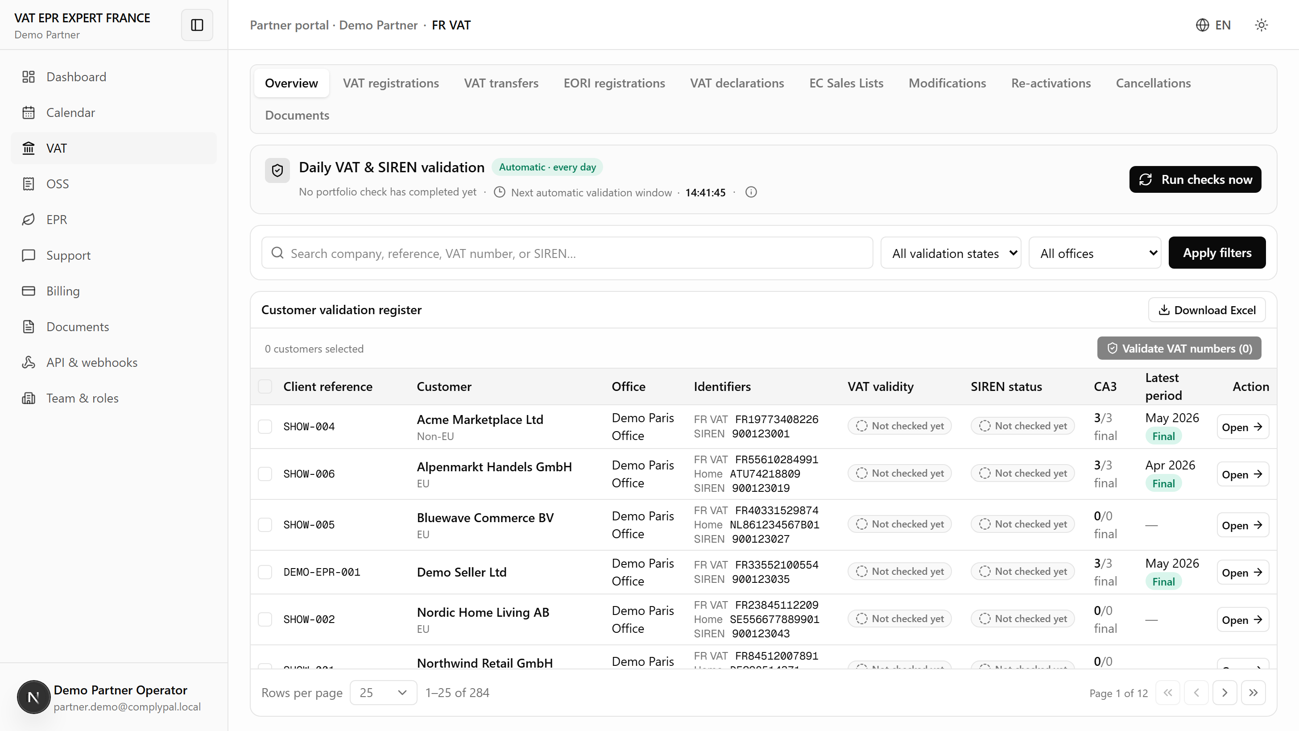1299x731 pixels.
Task: Open the EPR leaf item
Action: tap(113, 220)
